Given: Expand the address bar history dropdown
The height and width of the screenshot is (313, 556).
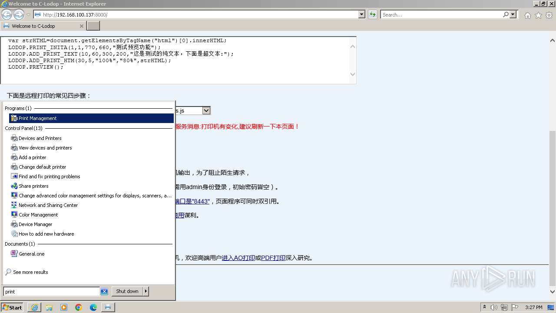Looking at the screenshot, I should click(x=362, y=15).
